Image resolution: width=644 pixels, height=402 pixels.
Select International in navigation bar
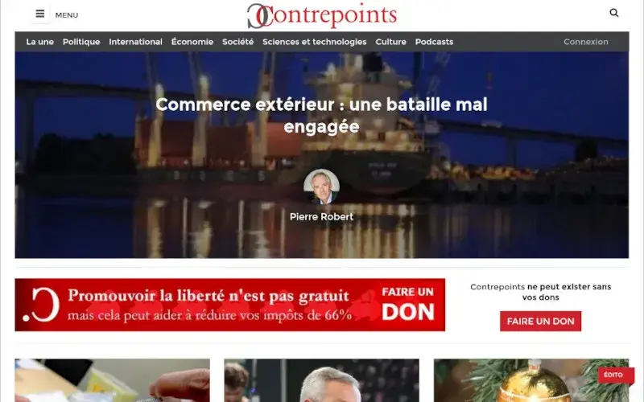(x=135, y=42)
